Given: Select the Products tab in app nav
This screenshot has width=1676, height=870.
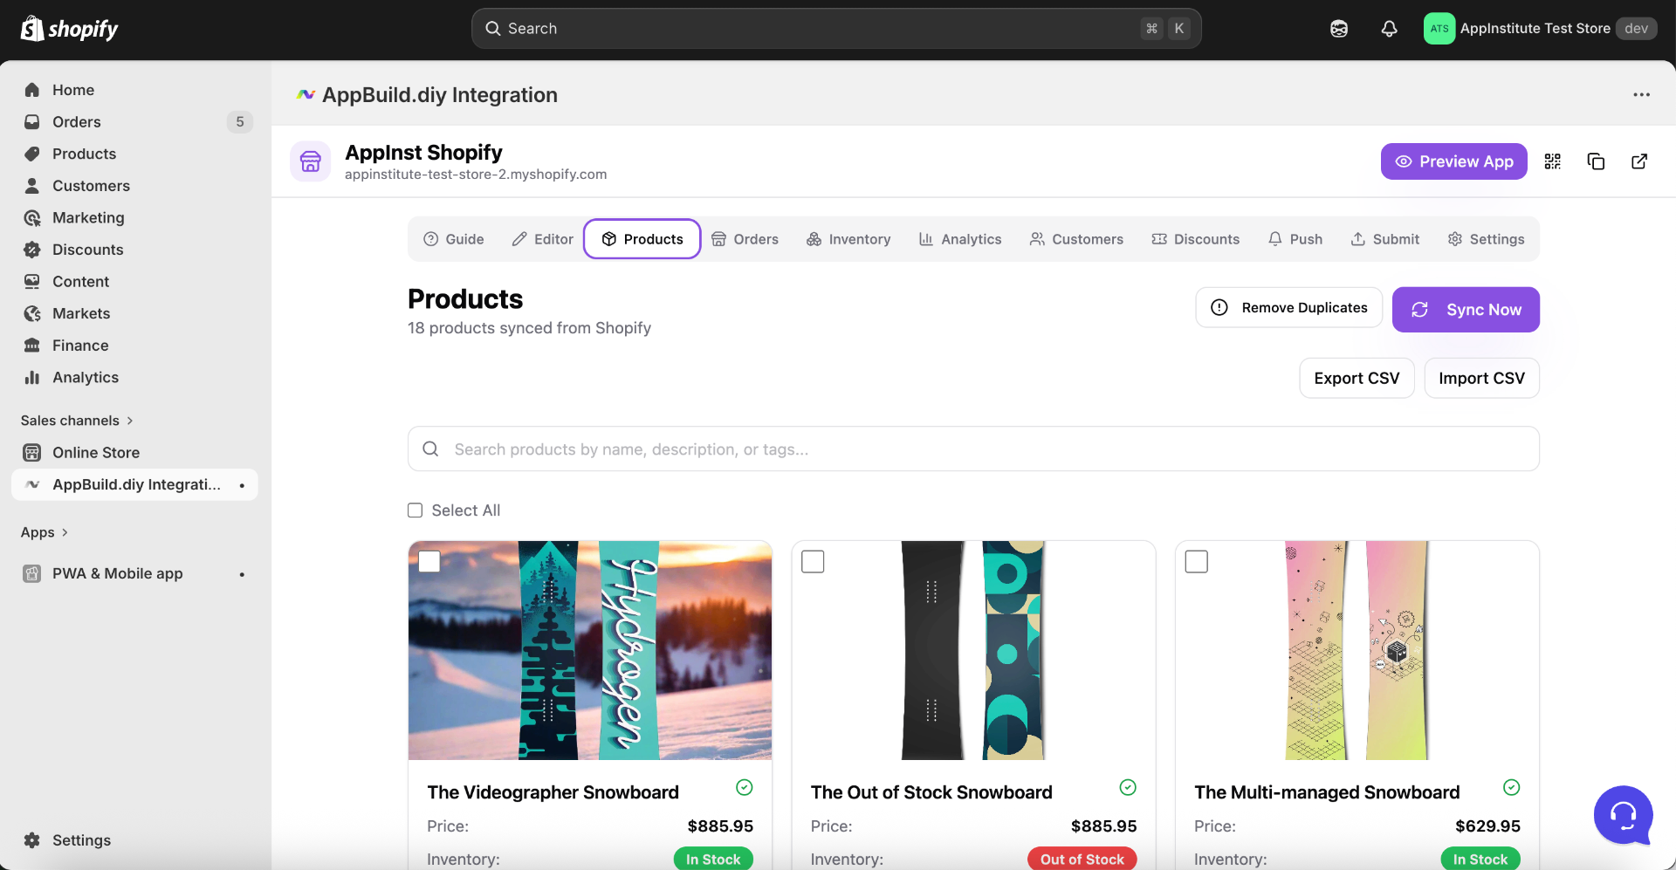Looking at the screenshot, I should [642, 239].
